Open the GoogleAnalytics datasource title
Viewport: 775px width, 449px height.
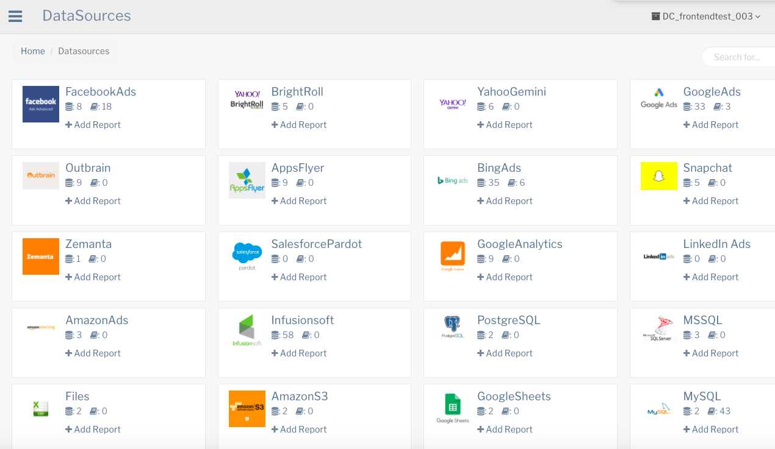coord(520,244)
